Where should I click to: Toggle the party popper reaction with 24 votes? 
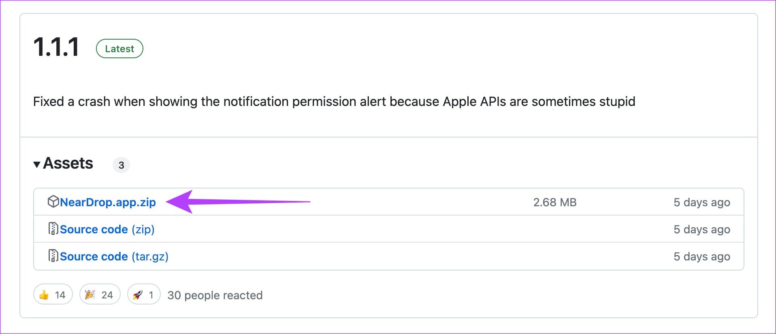pos(100,294)
